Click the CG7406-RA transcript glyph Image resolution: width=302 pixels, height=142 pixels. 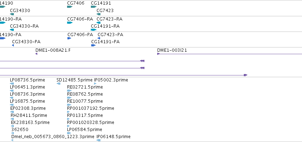click(x=70, y=23)
